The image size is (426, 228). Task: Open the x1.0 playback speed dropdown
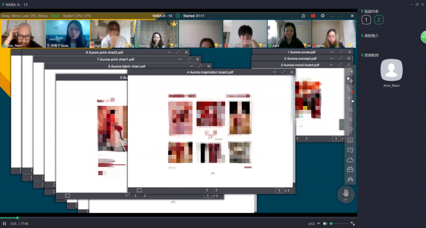314,224
